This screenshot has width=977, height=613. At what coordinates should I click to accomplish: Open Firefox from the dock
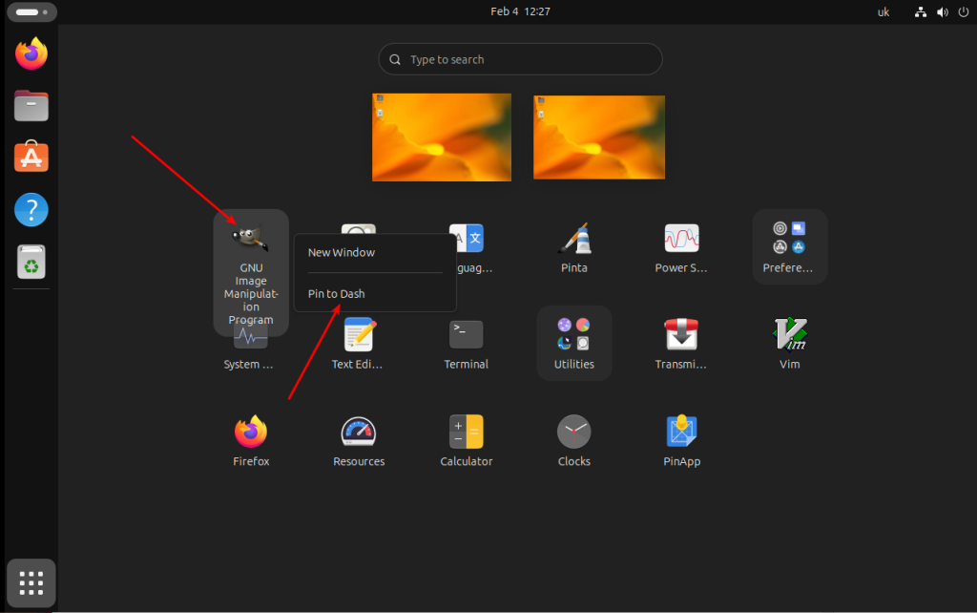tap(31, 53)
